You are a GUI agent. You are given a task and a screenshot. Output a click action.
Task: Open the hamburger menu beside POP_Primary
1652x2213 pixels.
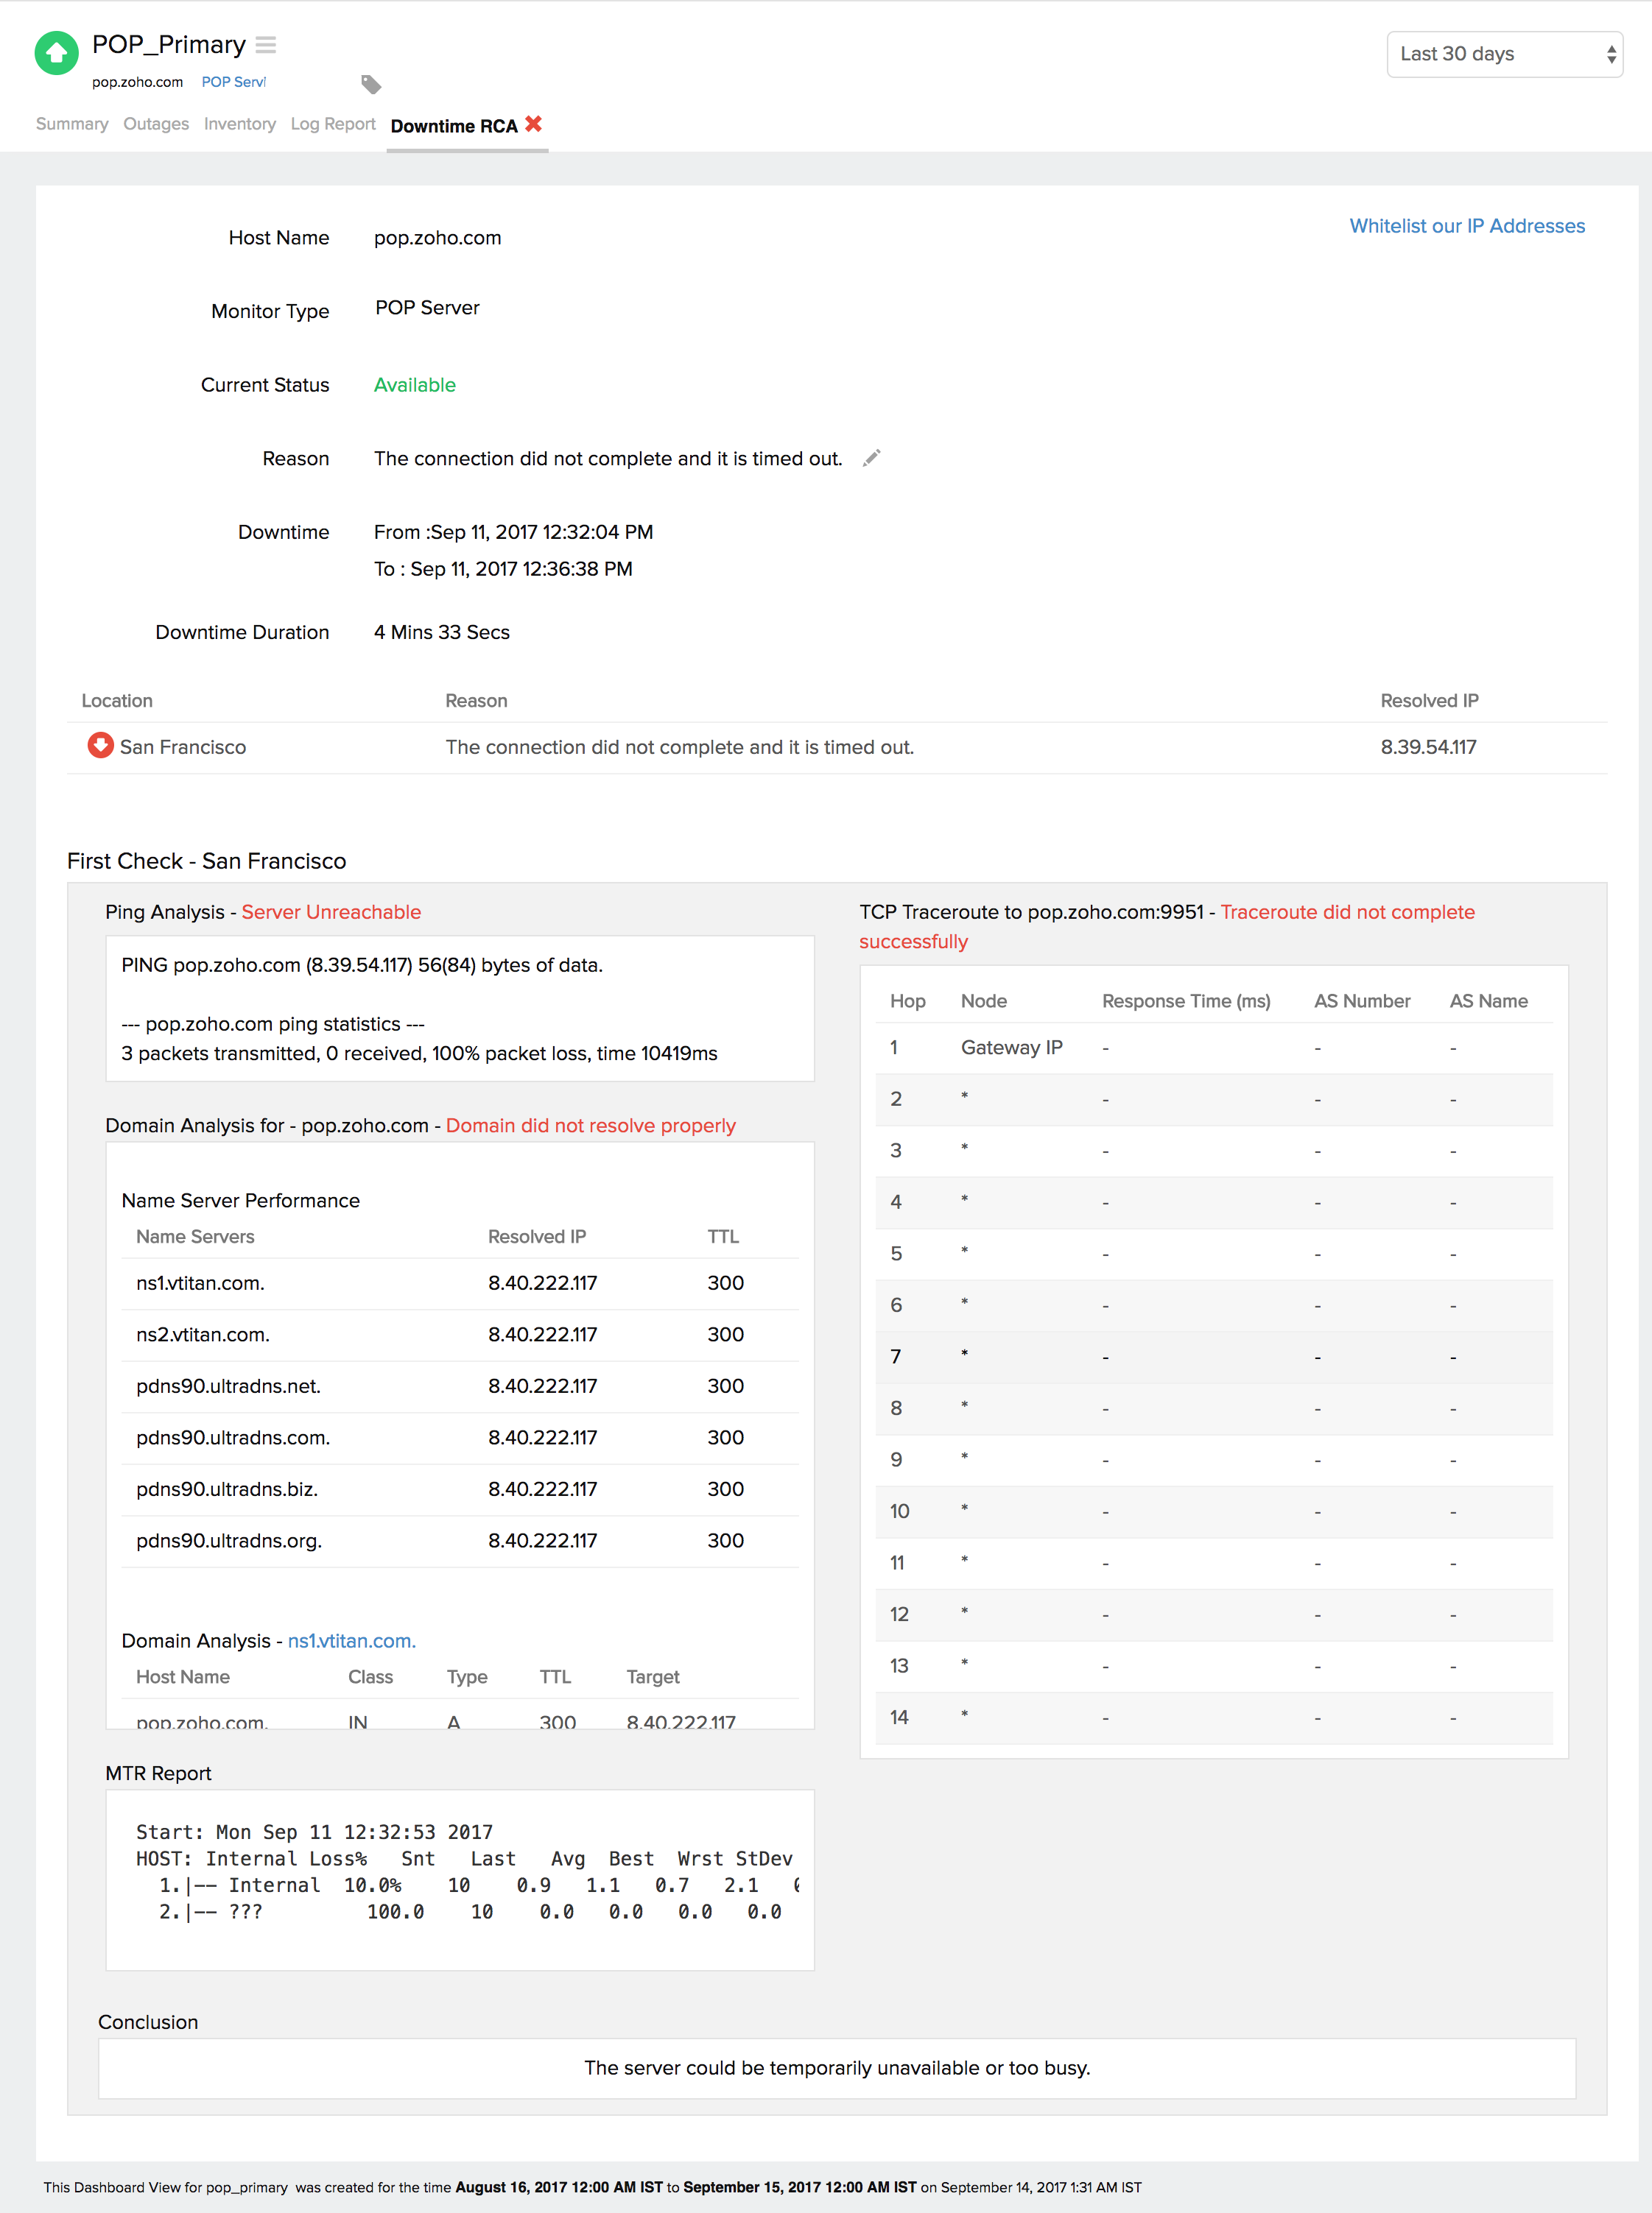265,45
